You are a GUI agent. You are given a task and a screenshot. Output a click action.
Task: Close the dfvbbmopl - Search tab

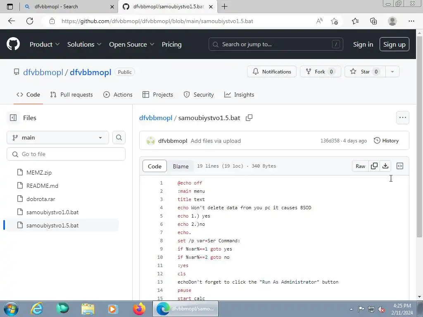[x=112, y=7]
